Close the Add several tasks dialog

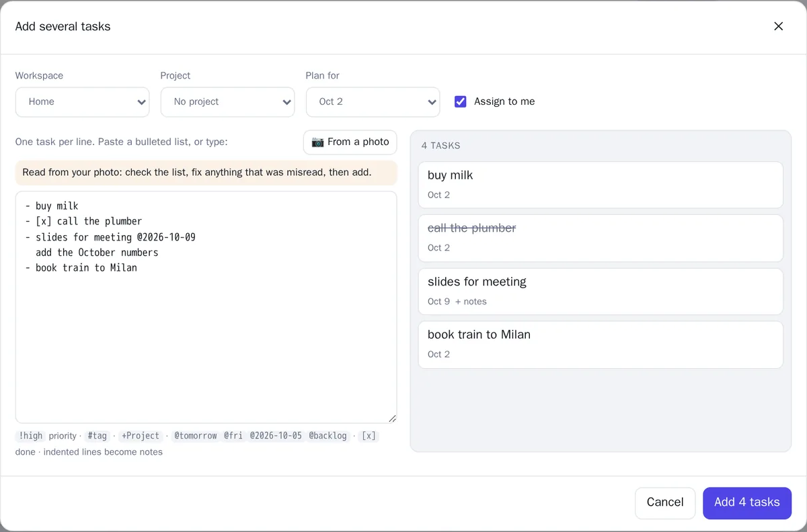tap(778, 26)
